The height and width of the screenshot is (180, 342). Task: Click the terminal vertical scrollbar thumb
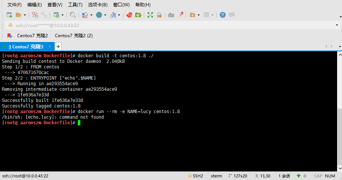(x=340, y=136)
